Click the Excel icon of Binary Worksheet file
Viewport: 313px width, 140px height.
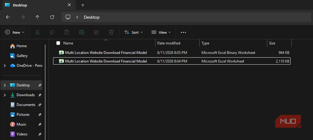click(61, 53)
